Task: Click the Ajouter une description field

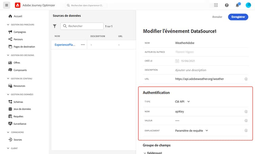Action: [x=191, y=70]
